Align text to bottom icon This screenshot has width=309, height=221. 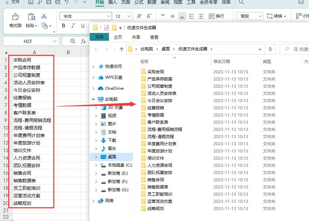coord(182,16)
